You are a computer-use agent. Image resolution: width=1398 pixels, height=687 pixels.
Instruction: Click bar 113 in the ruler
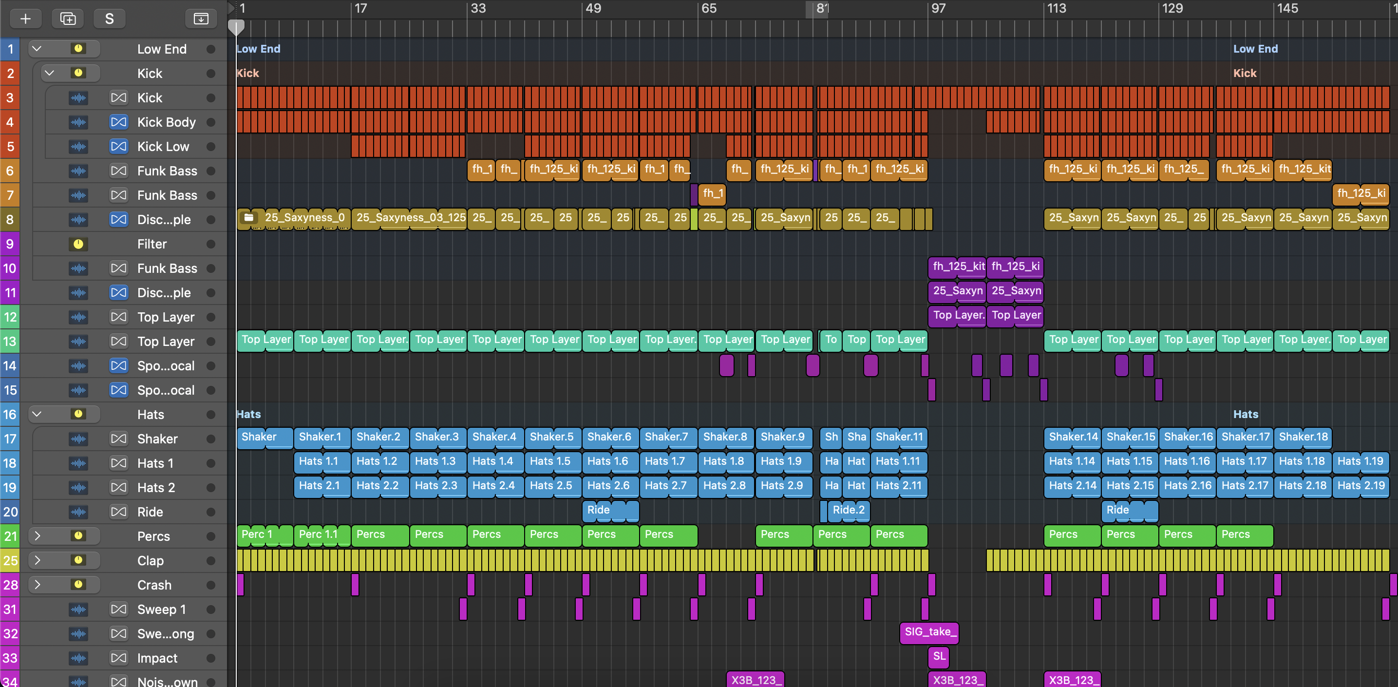point(1056,9)
